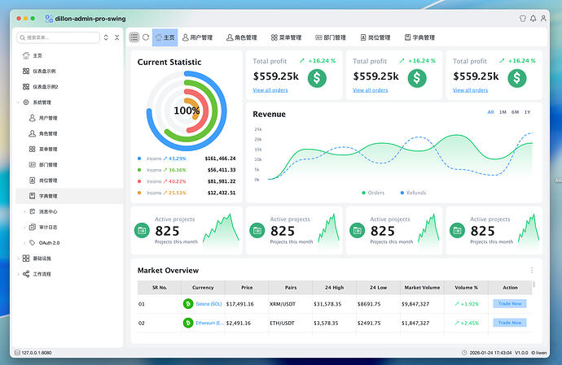Click the server icon beside 127.0.0.1:8080
This screenshot has height=365, width=562.
[x=17, y=353]
